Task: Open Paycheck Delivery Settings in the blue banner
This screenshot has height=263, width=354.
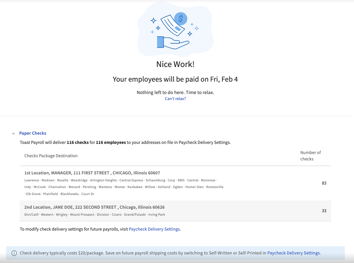Action: 293,253
